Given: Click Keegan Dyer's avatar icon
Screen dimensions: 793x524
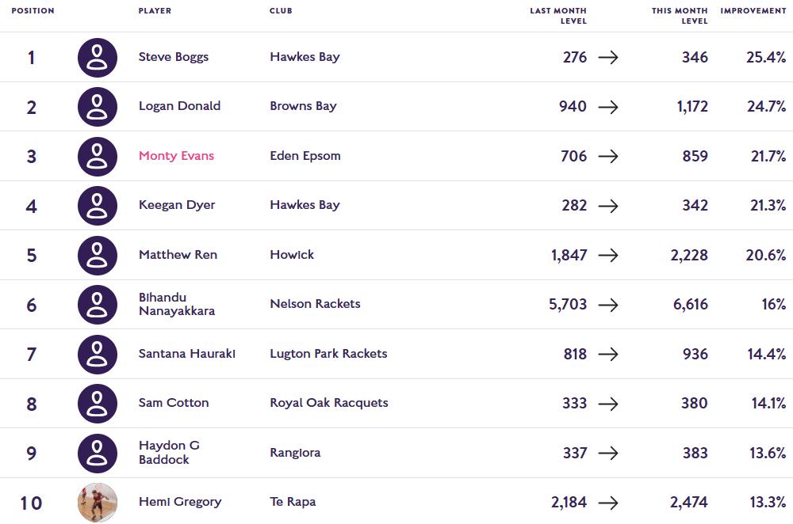Looking at the screenshot, I should coord(97,206).
